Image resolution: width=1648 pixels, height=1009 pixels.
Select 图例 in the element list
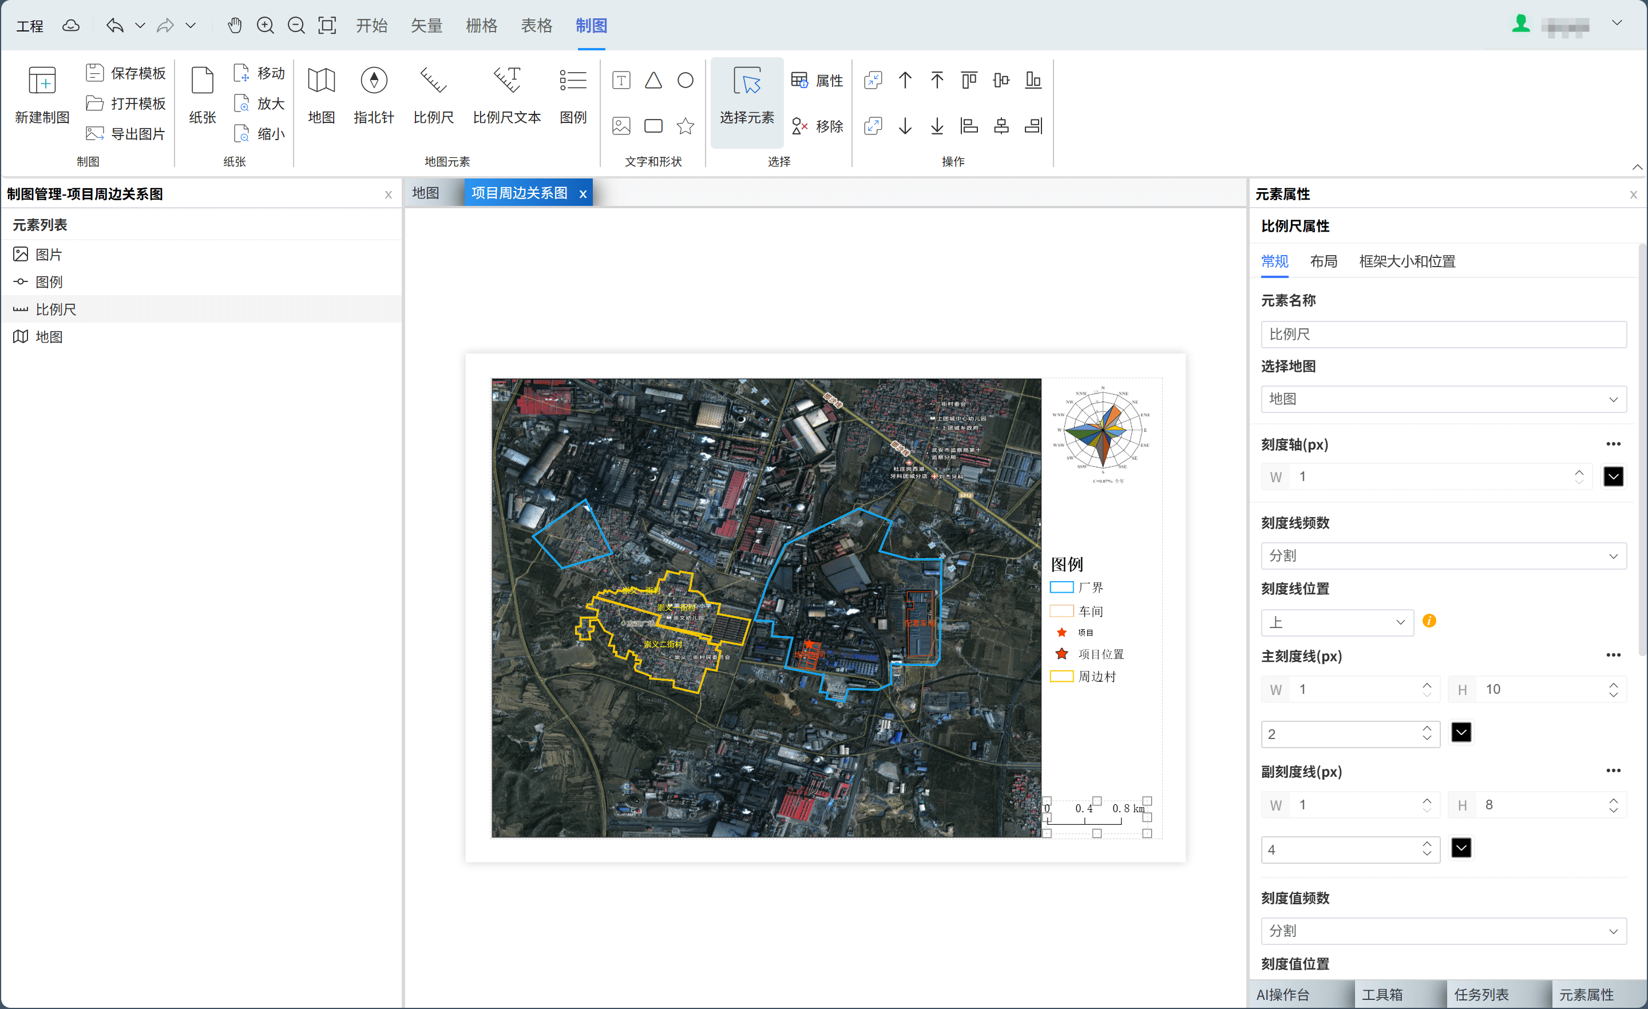click(49, 282)
